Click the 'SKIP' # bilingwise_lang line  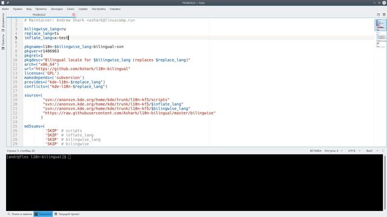[x=73, y=140]
